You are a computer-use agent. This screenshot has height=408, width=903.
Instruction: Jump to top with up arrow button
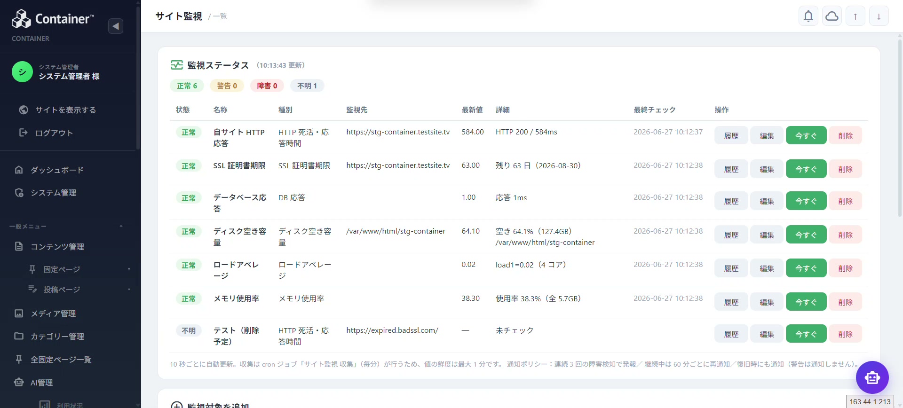coord(855,16)
